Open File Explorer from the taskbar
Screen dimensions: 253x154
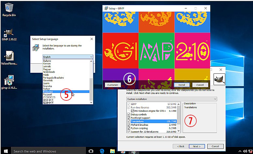click(x=112, y=151)
